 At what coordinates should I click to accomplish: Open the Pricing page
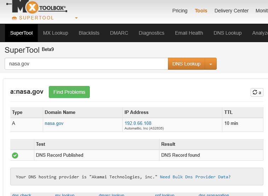point(180,11)
